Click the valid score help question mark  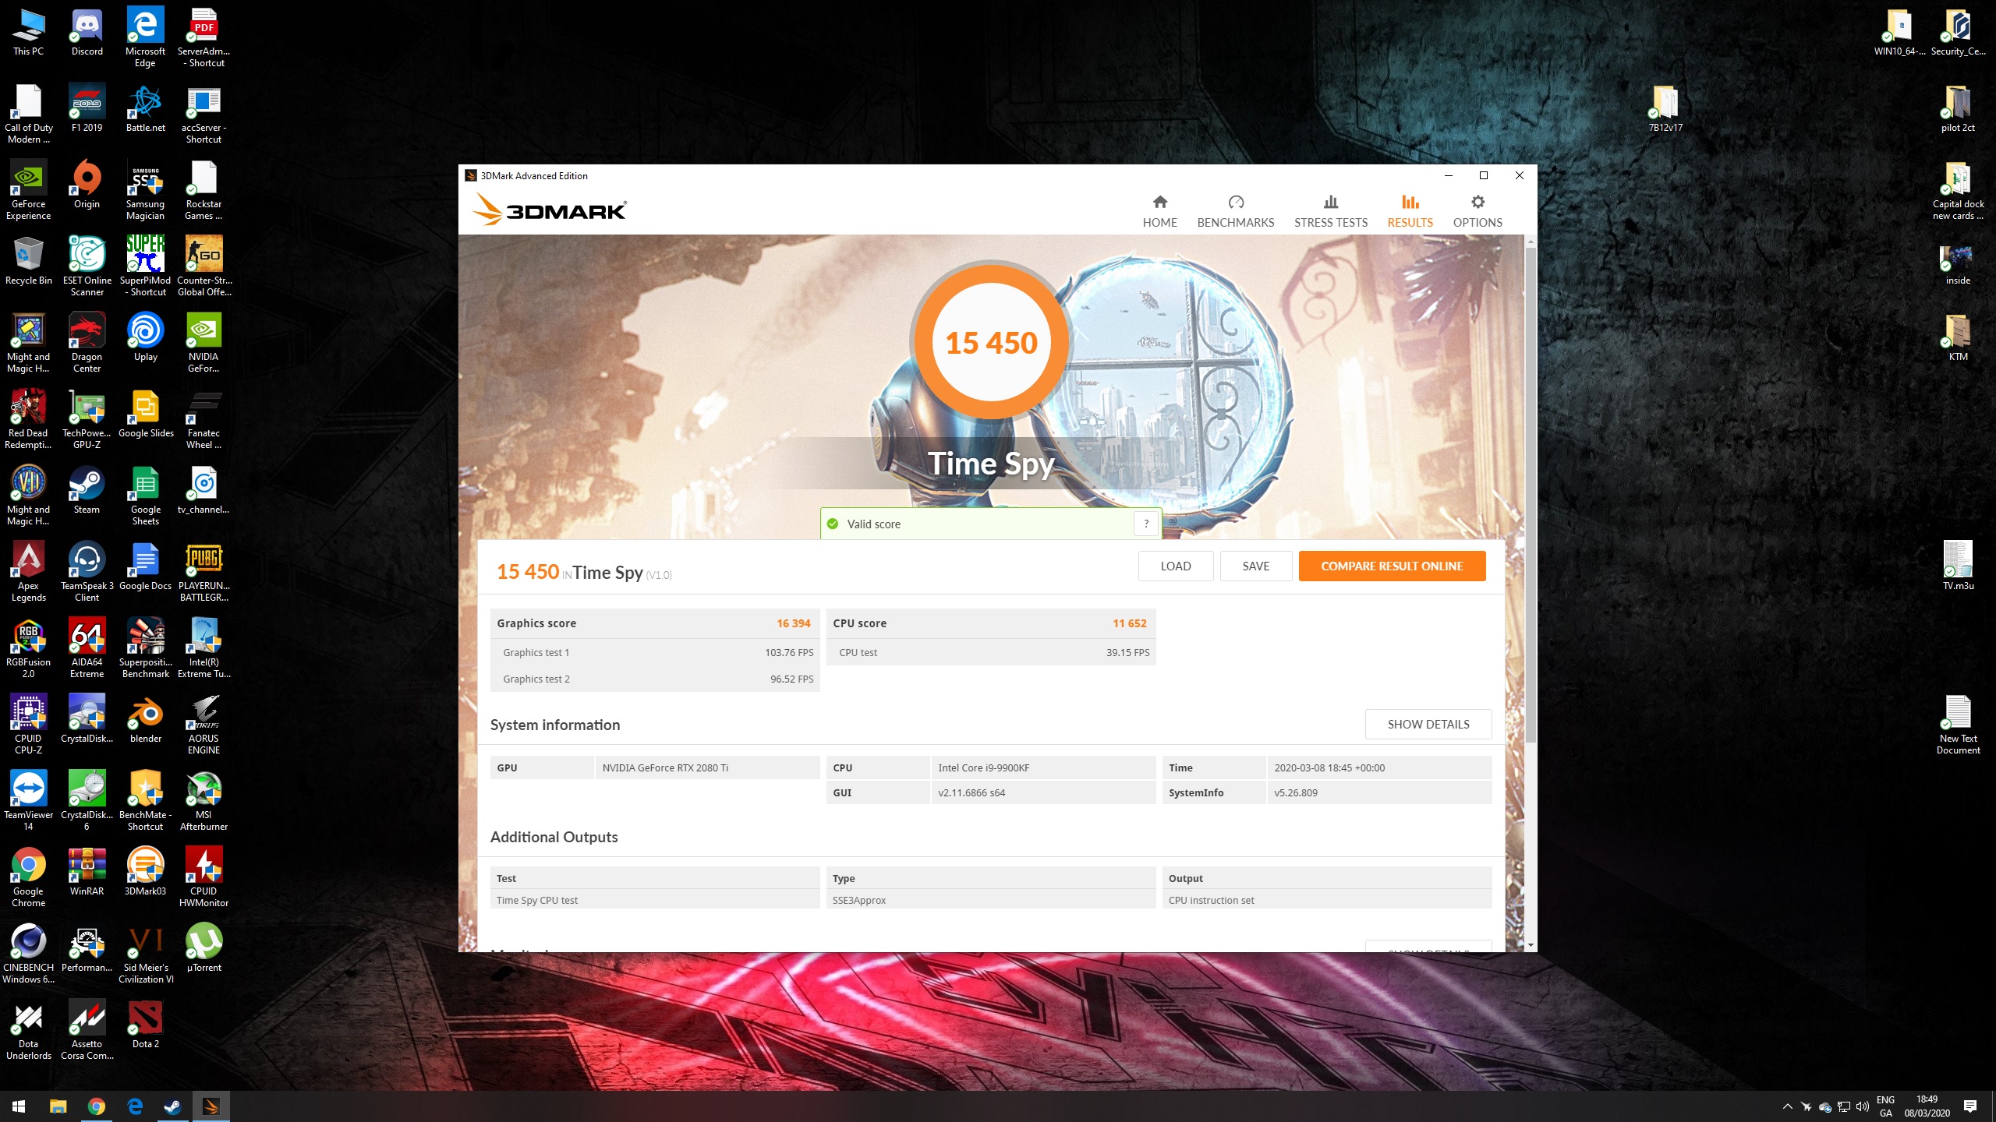(1146, 524)
